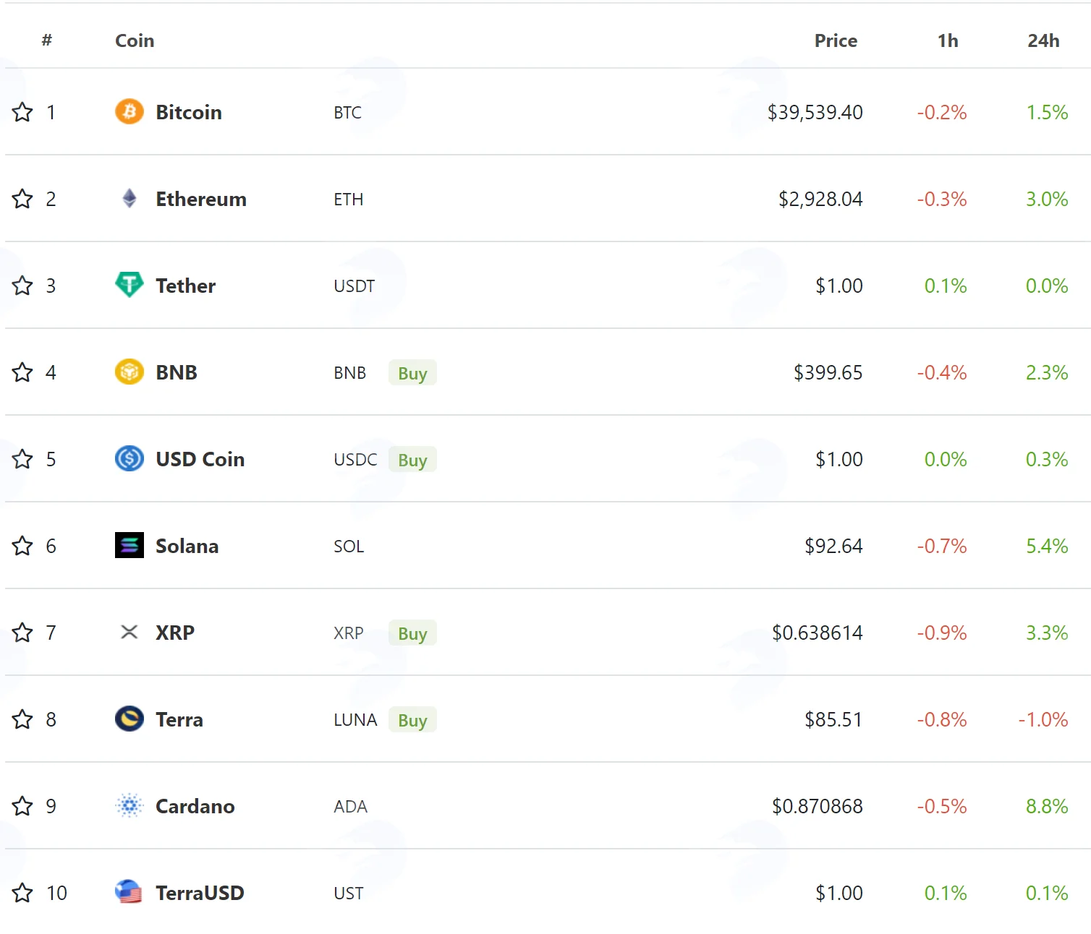Toggle favorite star for Bitcoin
Screen dimensions: 1091x934
coord(22,112)
